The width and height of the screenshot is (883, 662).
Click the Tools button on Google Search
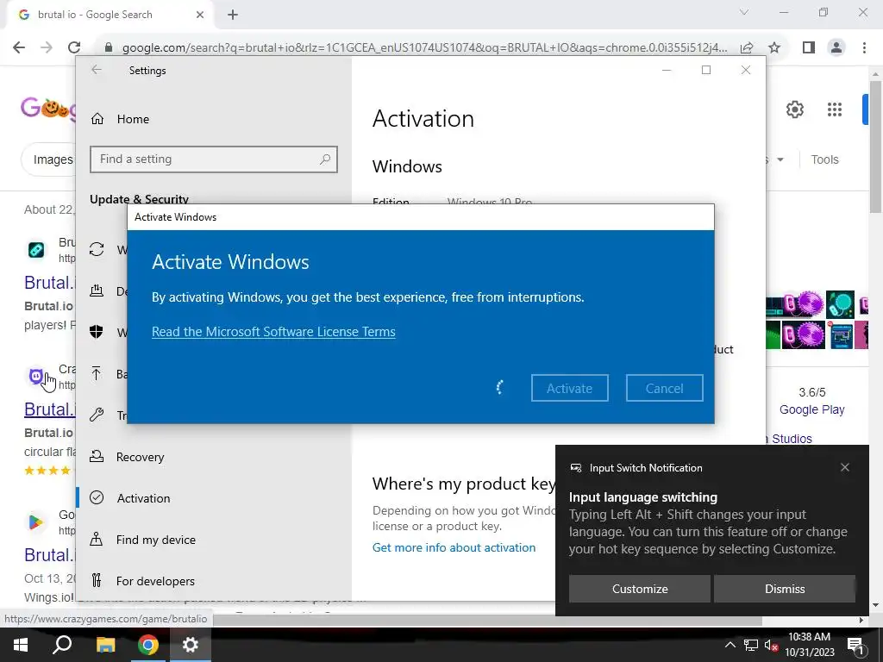point(824,159)
